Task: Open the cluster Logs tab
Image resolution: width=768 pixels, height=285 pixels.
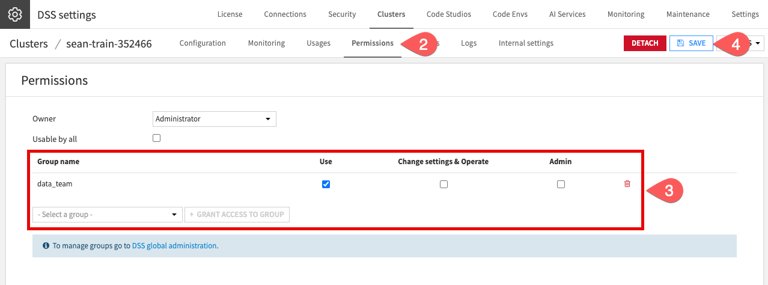Action: click(x=469, y=43)
